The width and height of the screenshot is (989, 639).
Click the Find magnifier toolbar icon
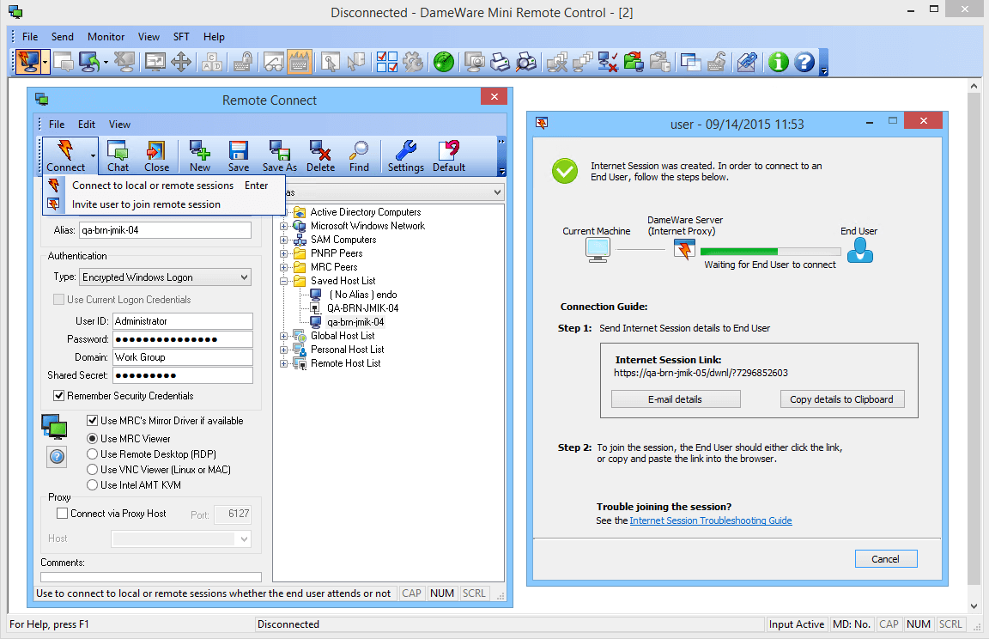(x=359, y=155)
